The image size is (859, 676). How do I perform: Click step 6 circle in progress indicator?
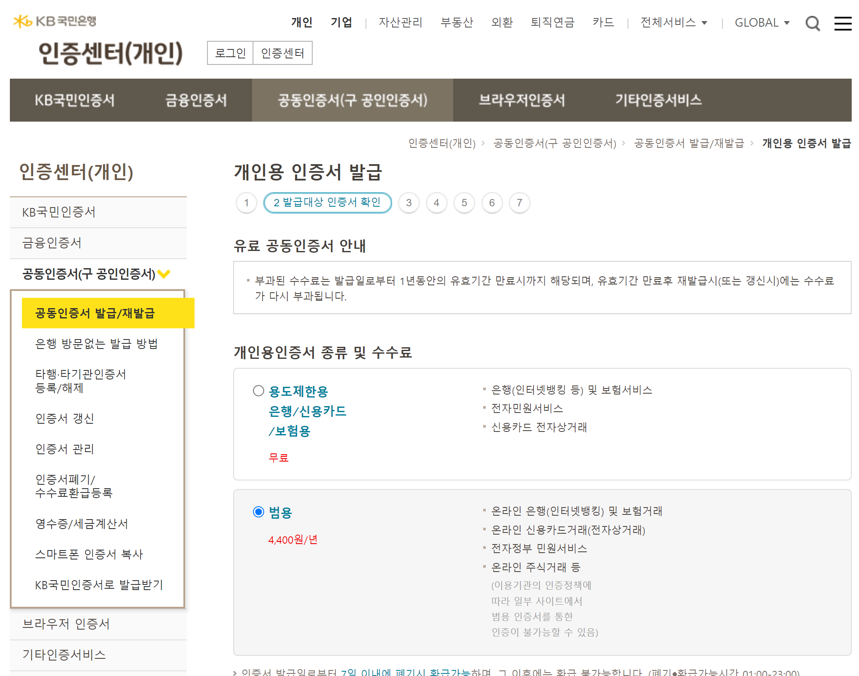[492, 203]
